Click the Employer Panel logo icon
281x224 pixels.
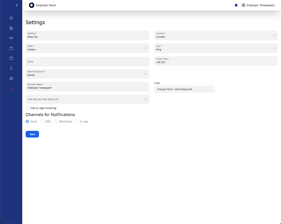[32, 5]
